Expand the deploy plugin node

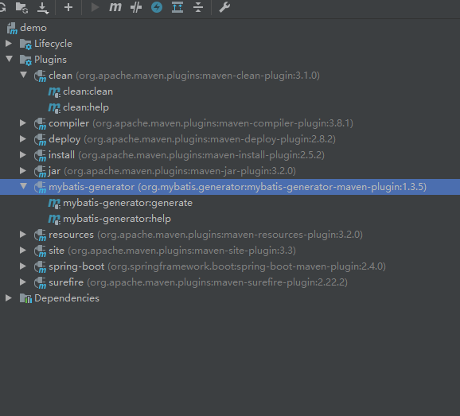[23, 139]
